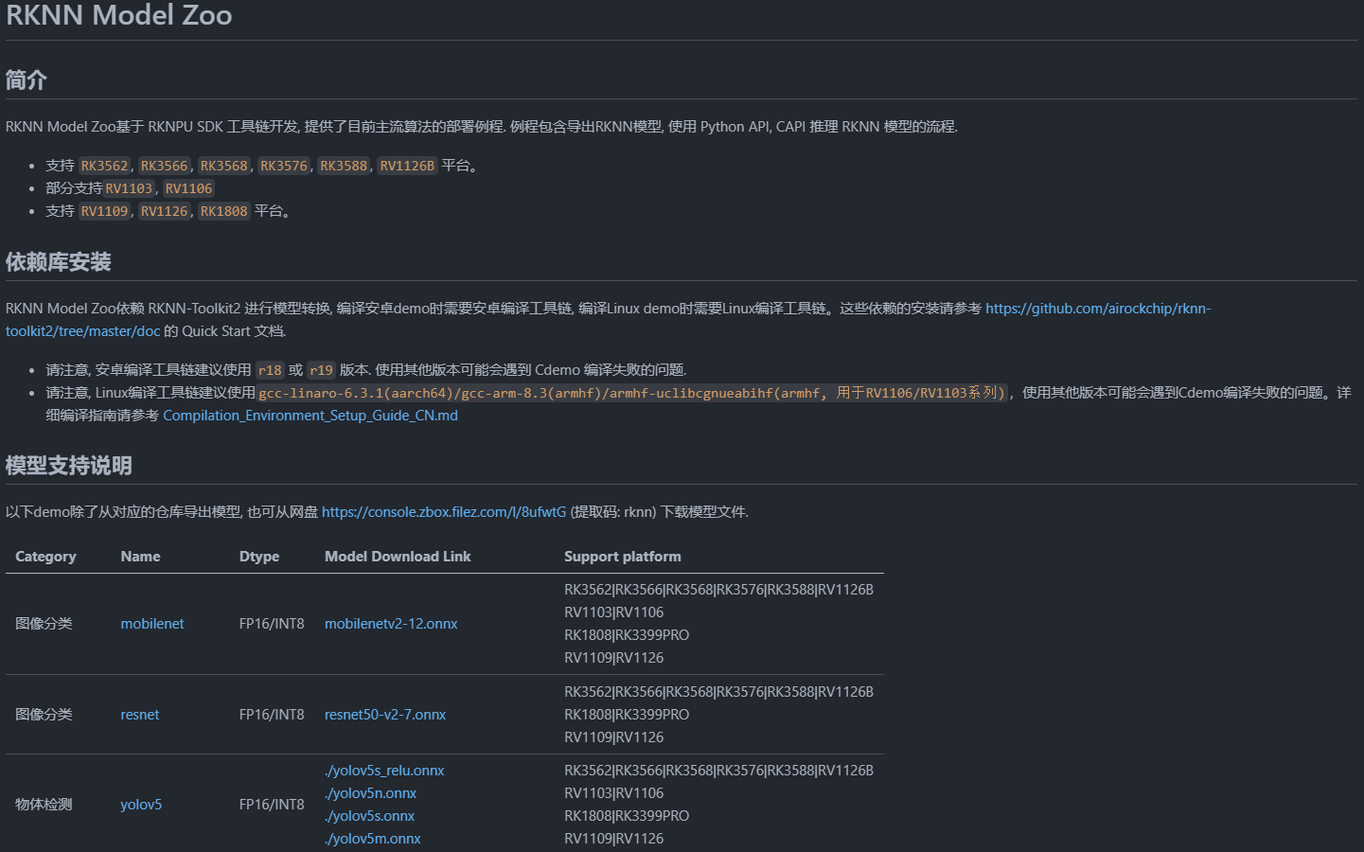Click the 物体检测 cell in yolov5 row
1364x852 pixels.
coord(44,805)
